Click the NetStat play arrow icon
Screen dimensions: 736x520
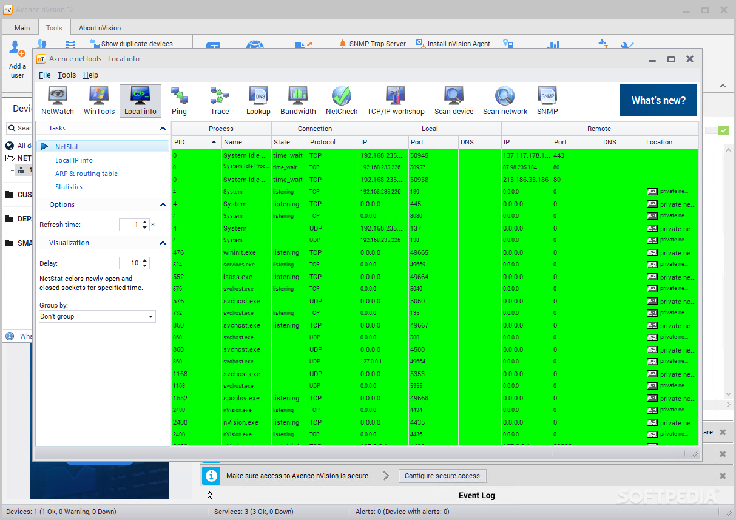[x=44, y=147]
